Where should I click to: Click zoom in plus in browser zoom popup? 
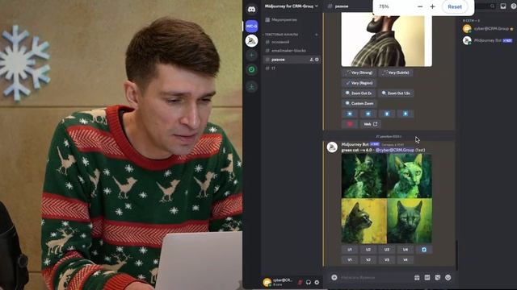(x=433, y=6)
